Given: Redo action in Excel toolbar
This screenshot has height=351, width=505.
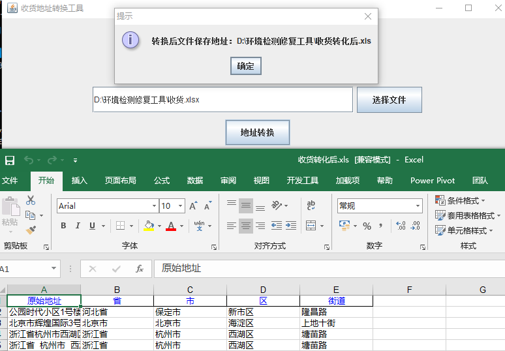Looking at the screenshot, I should click(x=52, y=160).
